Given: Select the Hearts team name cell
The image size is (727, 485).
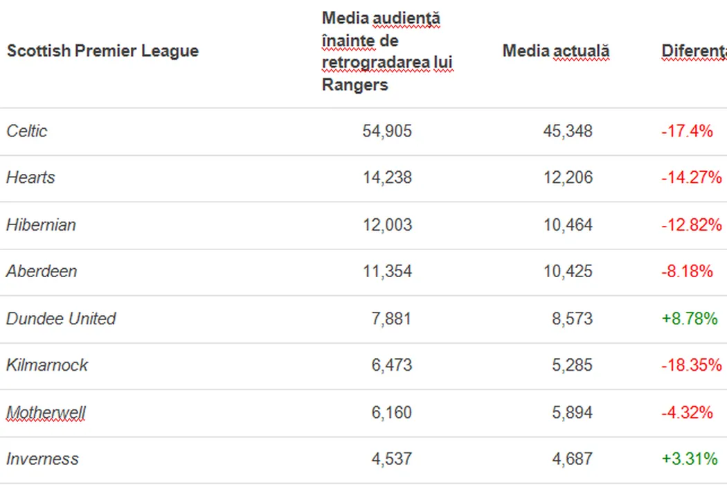Looking at the screenshot, I should (x=30, y=177).
